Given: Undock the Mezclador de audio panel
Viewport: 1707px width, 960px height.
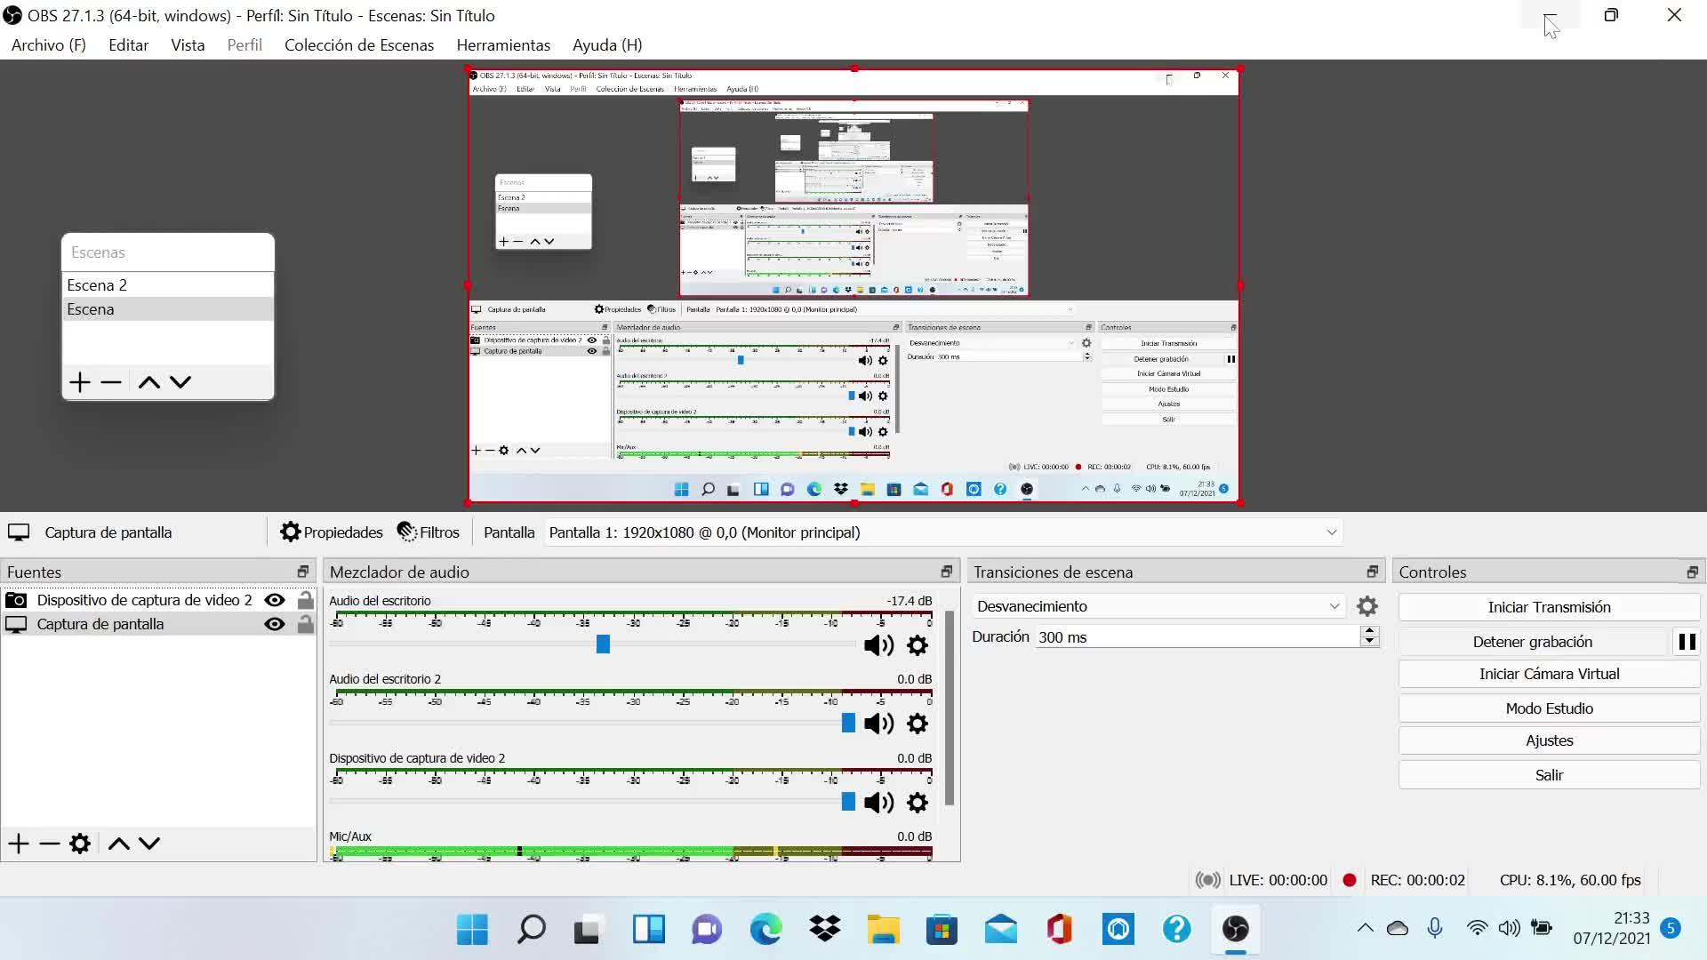Looking at the screenshot, I should pos(946,572).
